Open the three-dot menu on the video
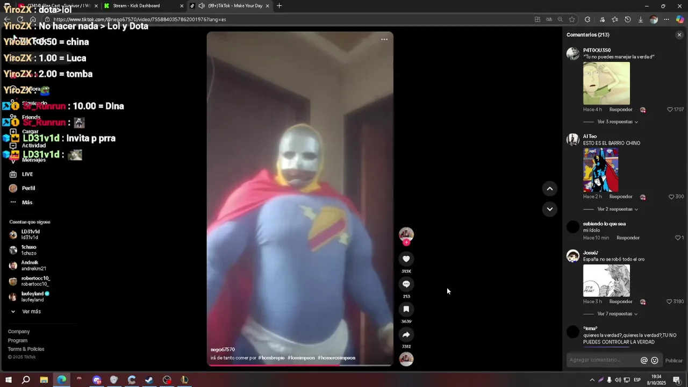Image resolution: width=688 pixels, height=387 pixels. click(384, 39)
